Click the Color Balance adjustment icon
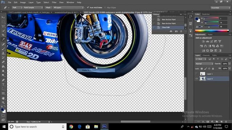This screenshot has width=232, height=130. point(206,46)
